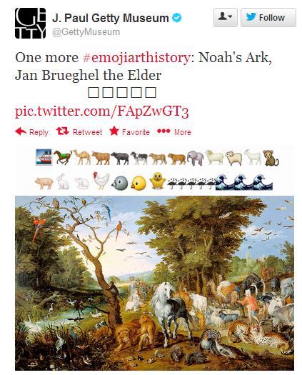This screenshot has width=302, height=375.
Task: Reply to this tweet
Action: pyautogui.click(x=31, y=131)
